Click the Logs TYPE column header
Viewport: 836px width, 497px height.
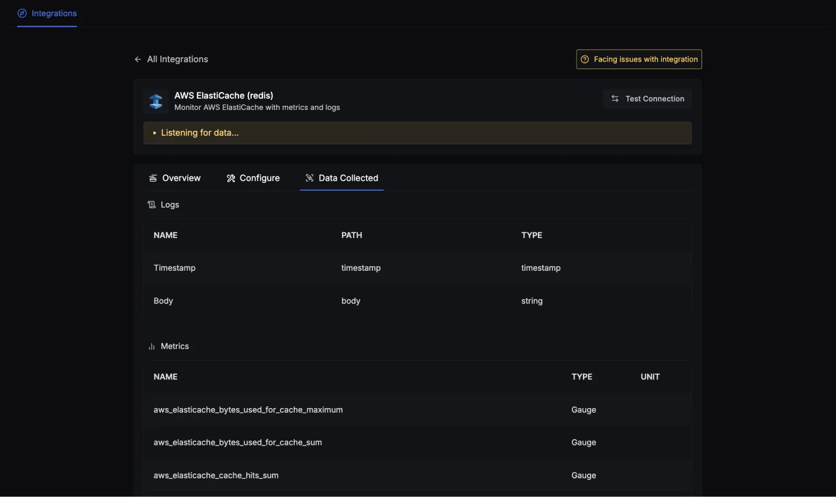(x=532, y=235)
